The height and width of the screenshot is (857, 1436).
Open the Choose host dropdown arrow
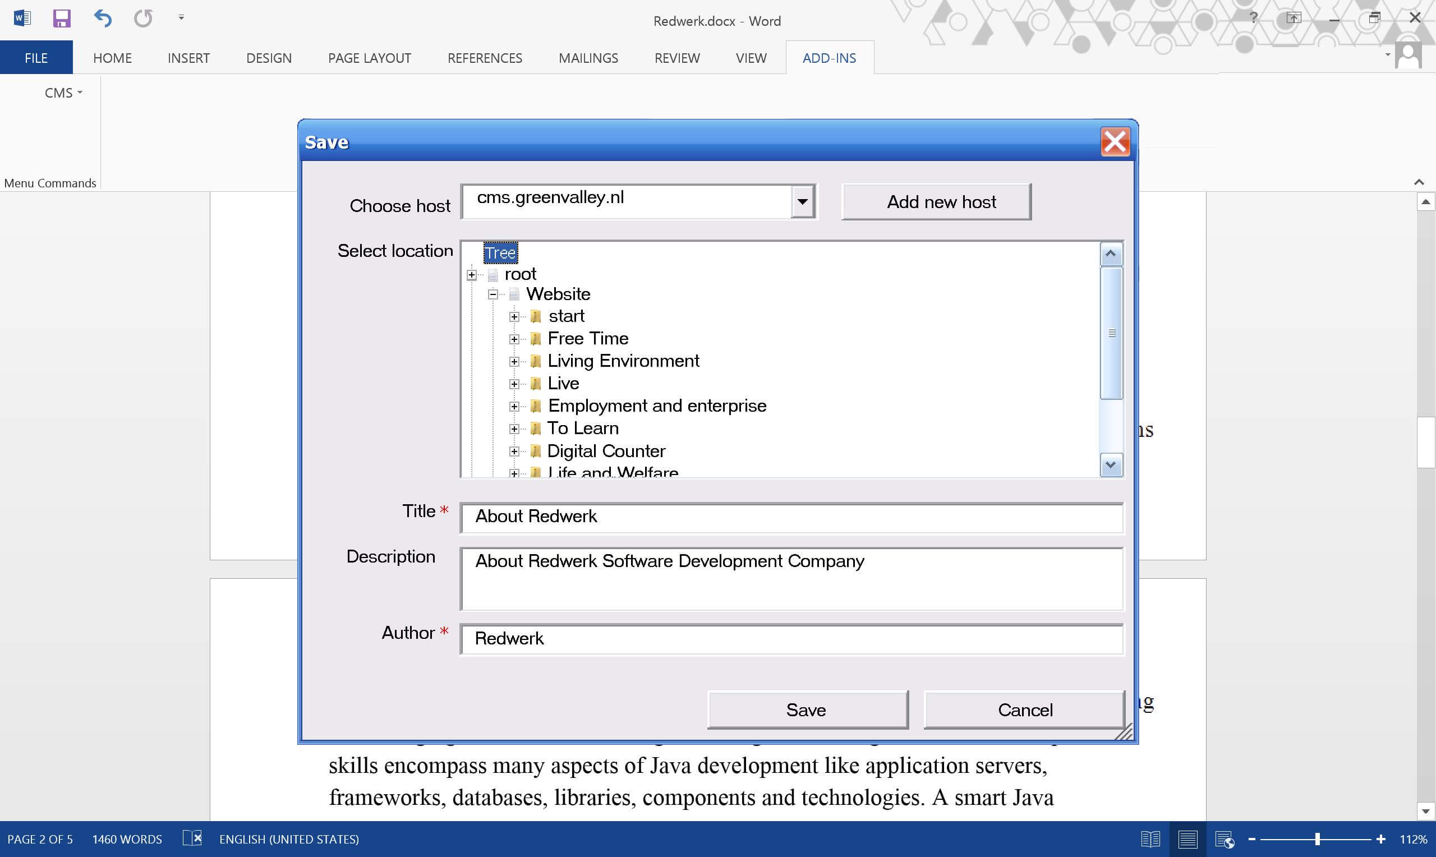pyautogui.click(x=803, y=201)
